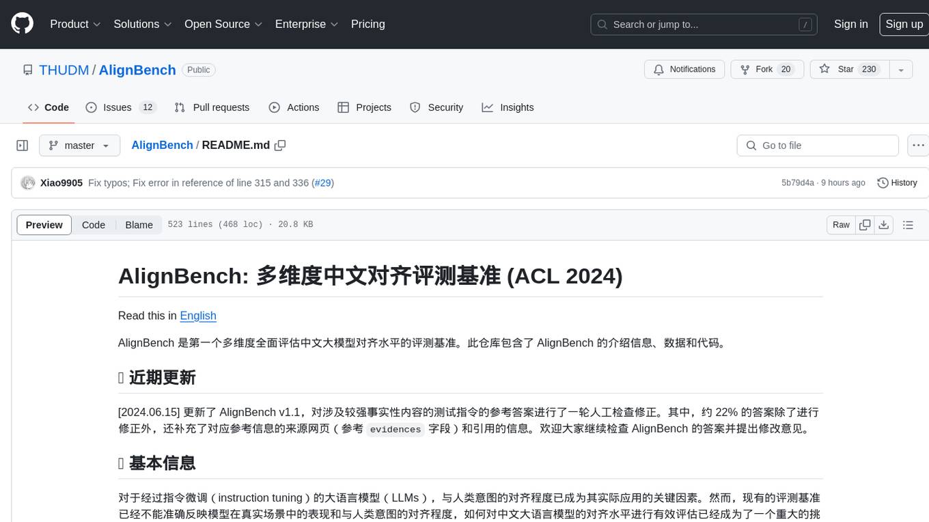
Task: Select the Blame view
Action: pyautogui.click(x=139, y=225)
